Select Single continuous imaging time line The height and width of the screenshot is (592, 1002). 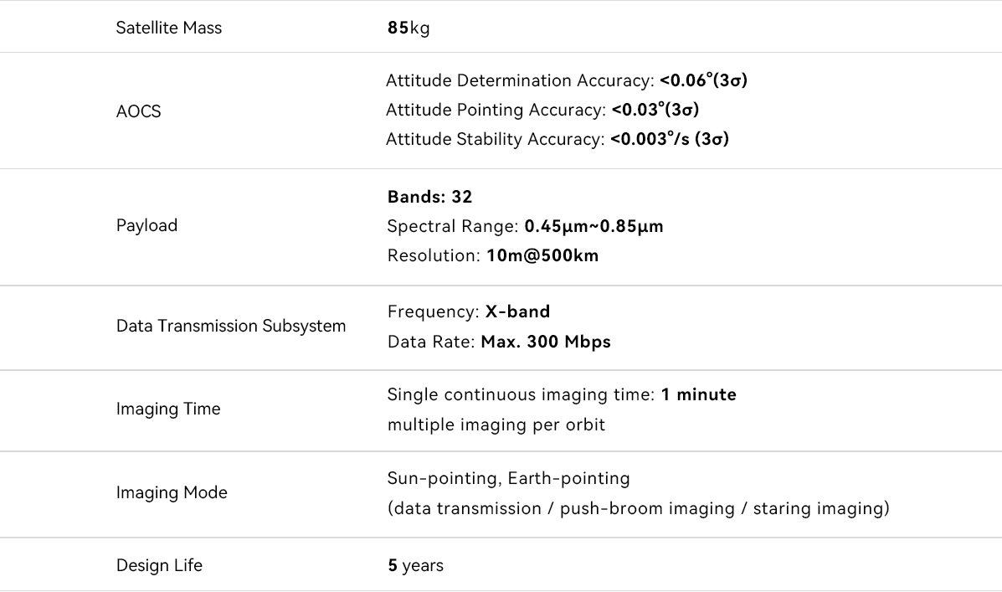[562, 395]
